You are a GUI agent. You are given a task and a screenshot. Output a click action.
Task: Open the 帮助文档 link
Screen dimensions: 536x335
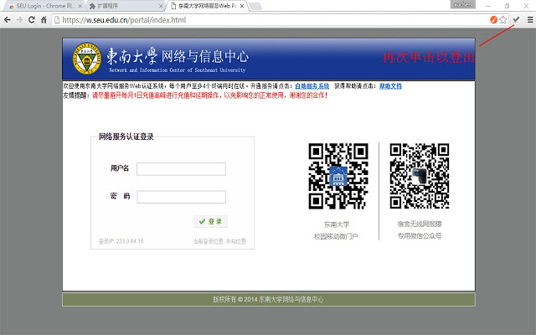390,86
